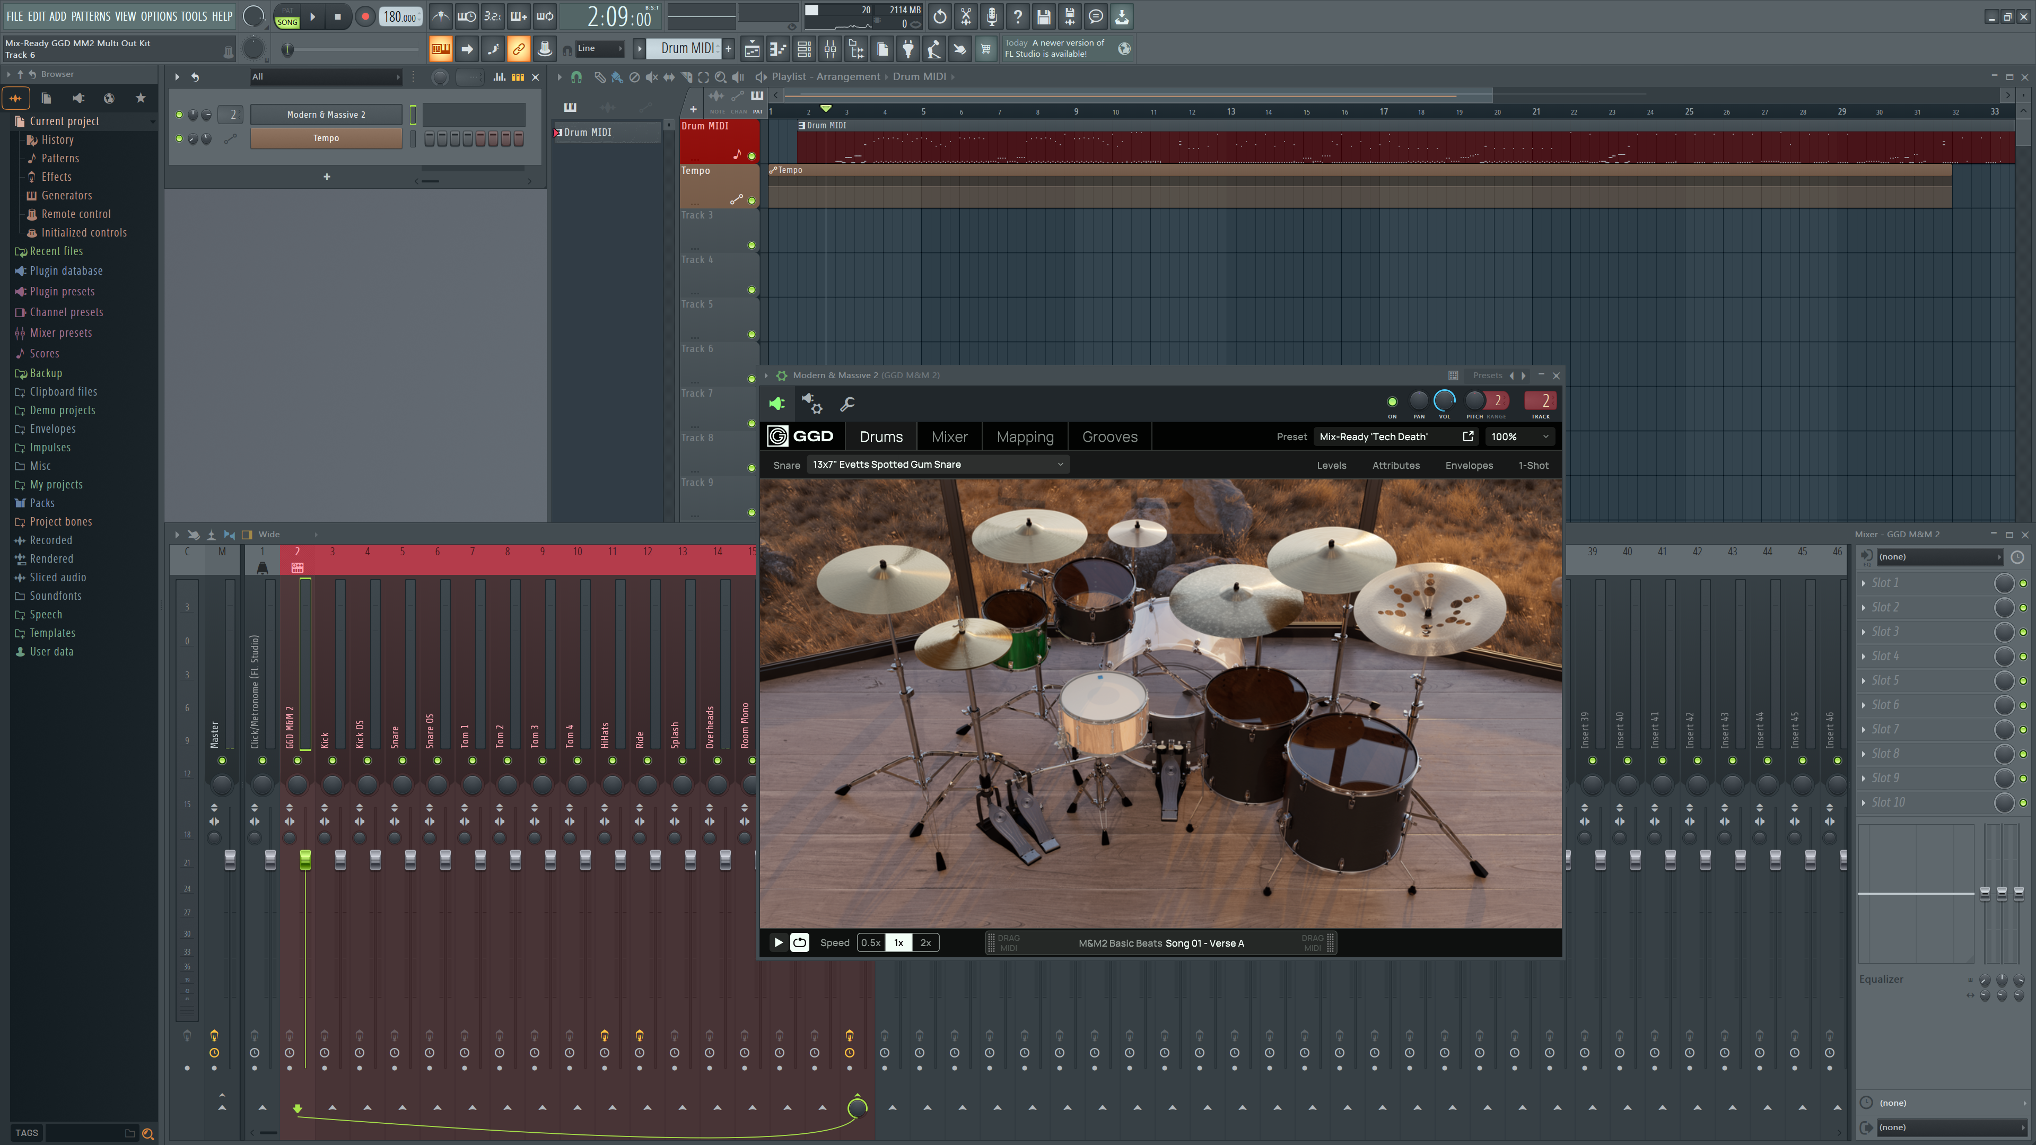Click the GGD plugin speaker audio icon
Screen dimensions: 2036x1145
click(777, 404)
